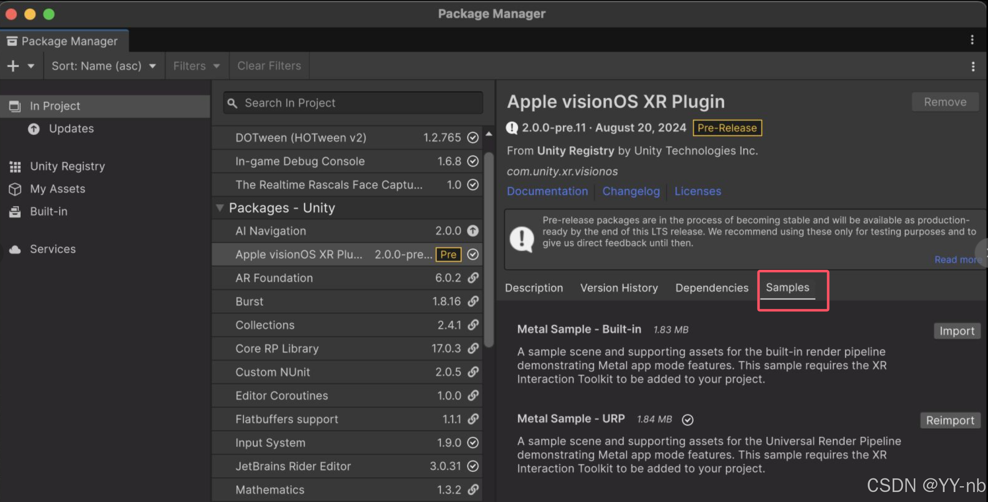Select the Apple visionOS XR Plugin list row

coord(347,255)
